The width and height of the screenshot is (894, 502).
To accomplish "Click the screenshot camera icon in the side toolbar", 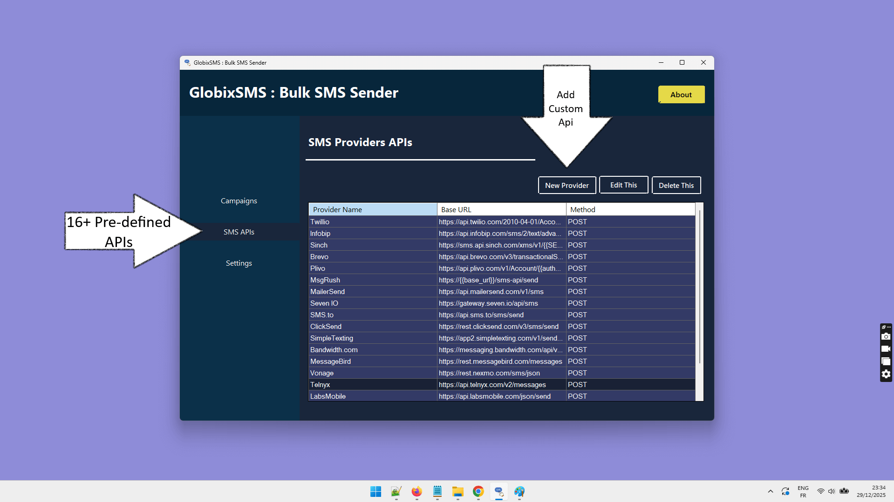I will tap(886, 336).
